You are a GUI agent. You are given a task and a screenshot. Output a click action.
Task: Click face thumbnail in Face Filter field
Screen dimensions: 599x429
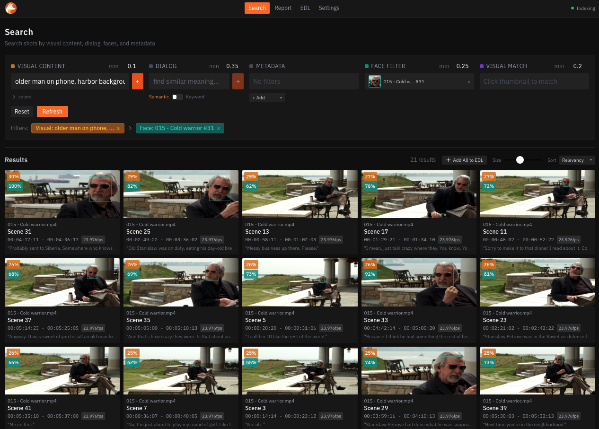[x=375, y=81]
